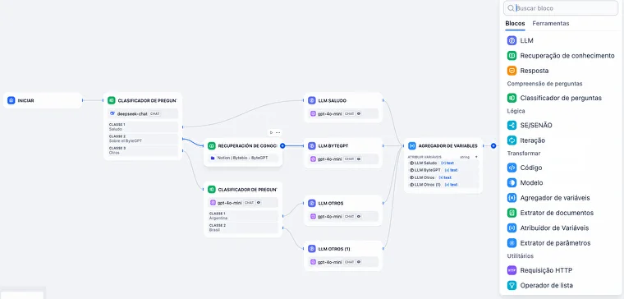Image resolution: width=624 pixels, height=299 pixels.
Task: Click the Extrator de parâmetros icon
Action: pos(512,243)
